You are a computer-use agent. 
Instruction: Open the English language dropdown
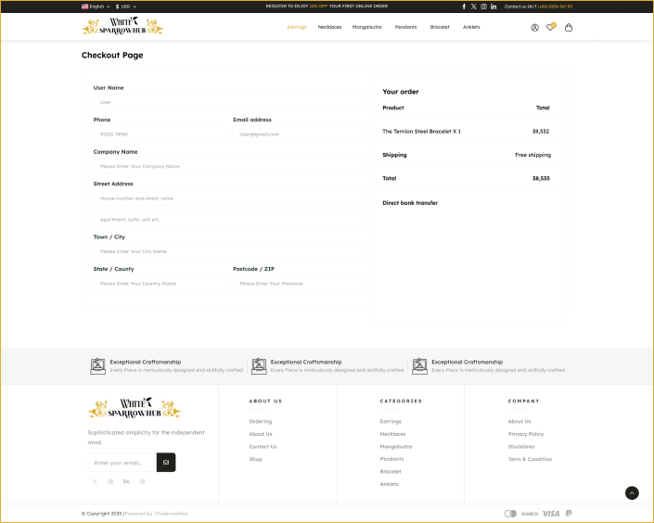point(96,6)
